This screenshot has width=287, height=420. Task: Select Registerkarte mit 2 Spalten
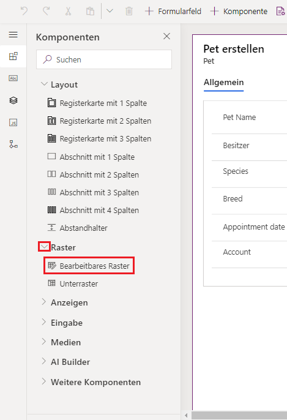[100, 121]
